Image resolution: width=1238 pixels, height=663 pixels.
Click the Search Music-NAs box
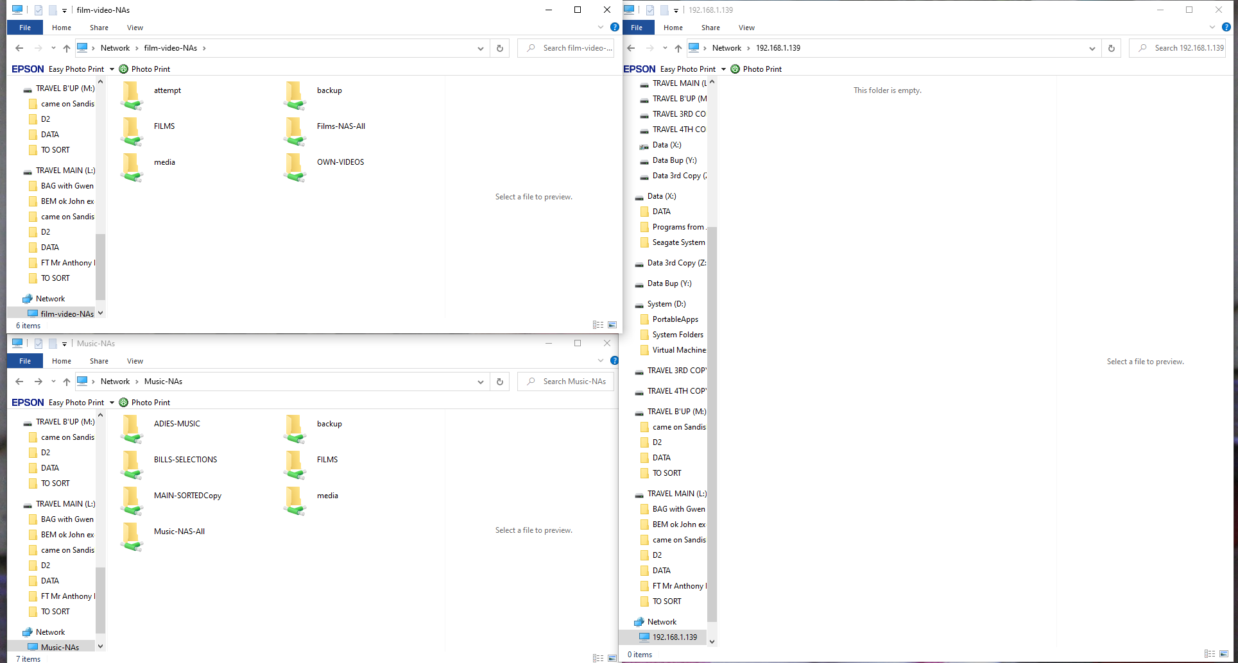[565, 382]
